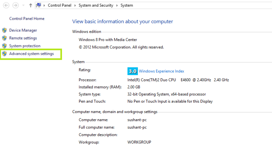This screenshot has width=272, height=150.
Task: Click the Processor label
Action: click(87, 80)
